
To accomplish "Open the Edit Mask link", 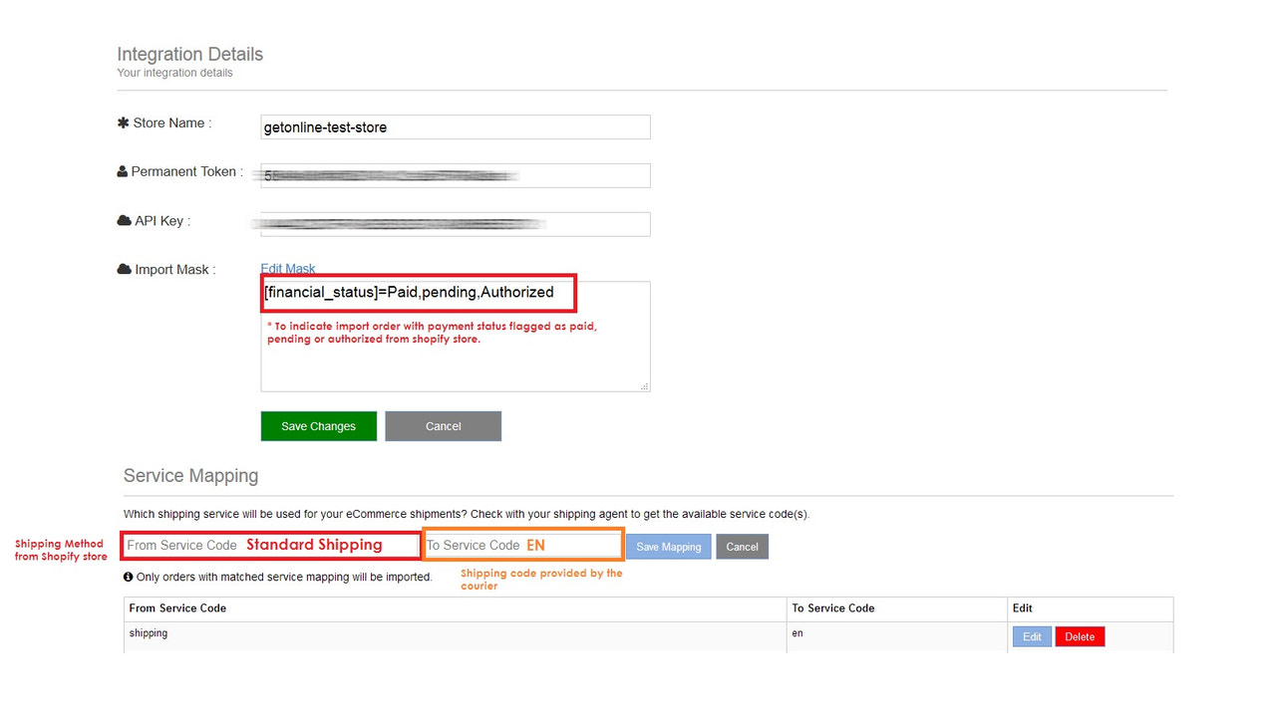I will coord(287,268).
